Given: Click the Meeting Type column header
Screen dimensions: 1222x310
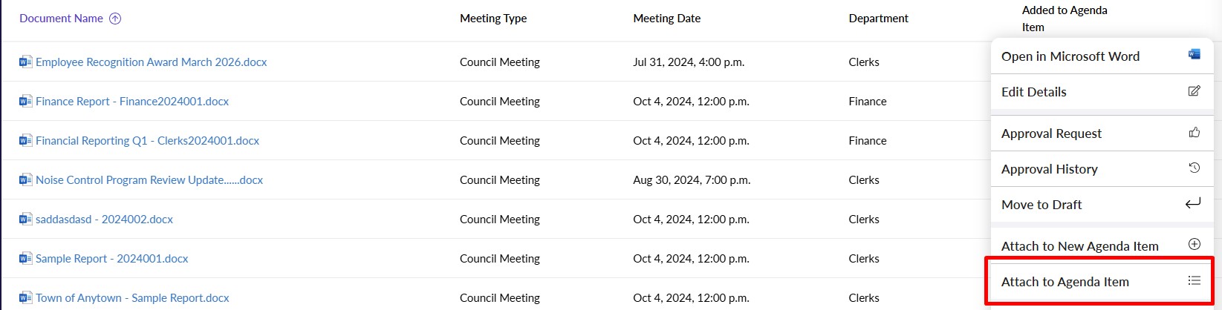Looking at the screenshot, I should click(x=493, y=19).
